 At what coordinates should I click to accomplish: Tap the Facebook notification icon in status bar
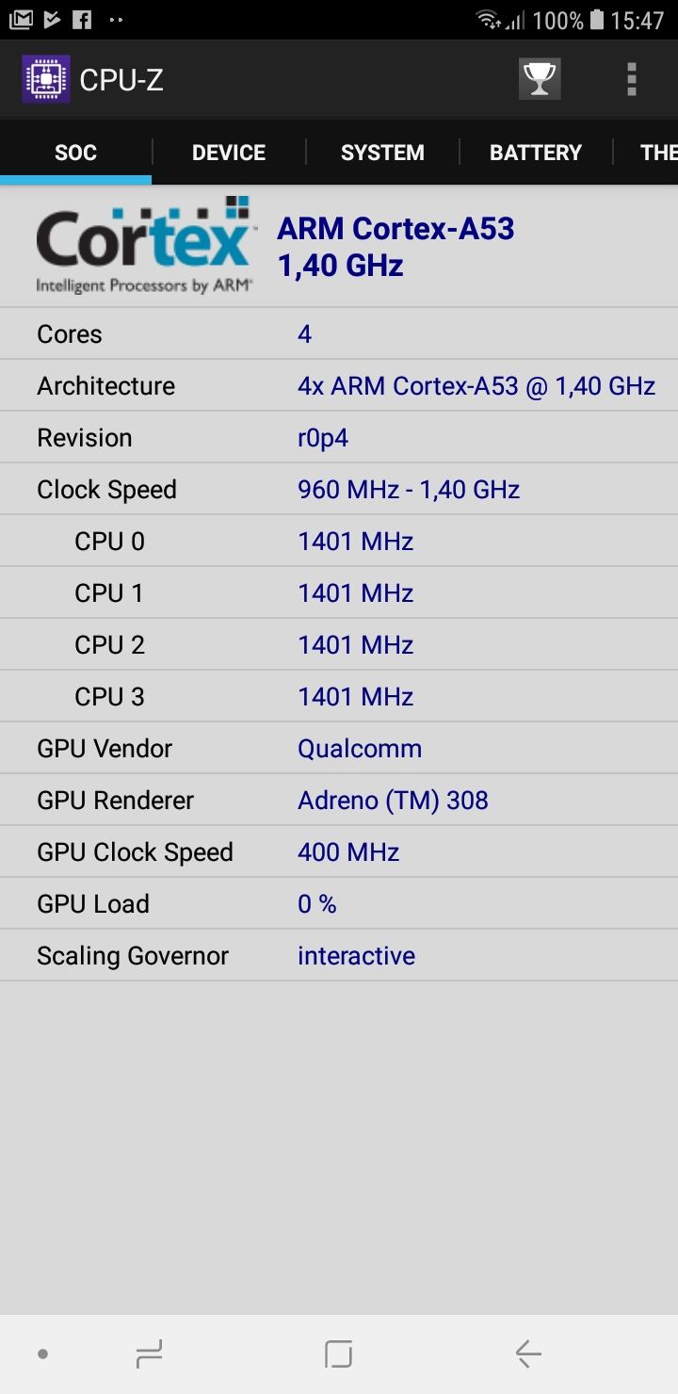tap(82, 19)
